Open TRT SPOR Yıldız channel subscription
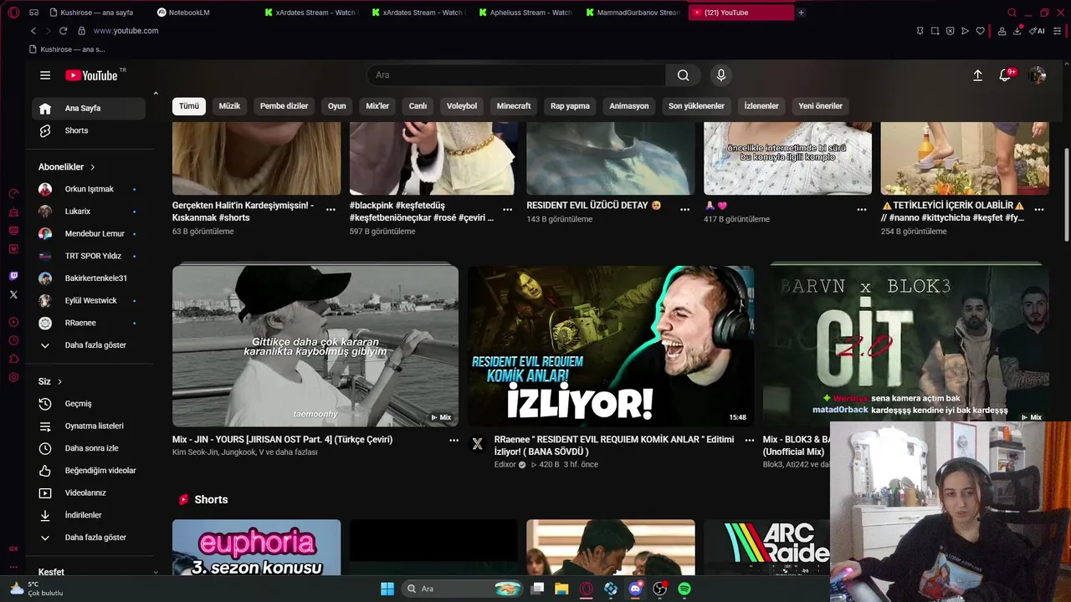1071x602 pixels. (89, 256)
